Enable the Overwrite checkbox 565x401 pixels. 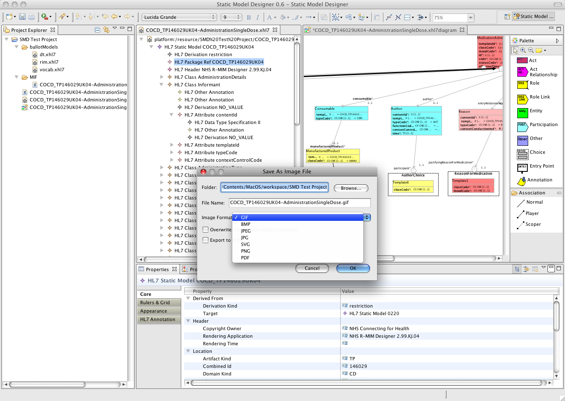tap(205, 230)
